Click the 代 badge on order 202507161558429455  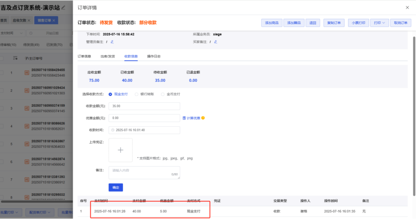tap(27, 72)
